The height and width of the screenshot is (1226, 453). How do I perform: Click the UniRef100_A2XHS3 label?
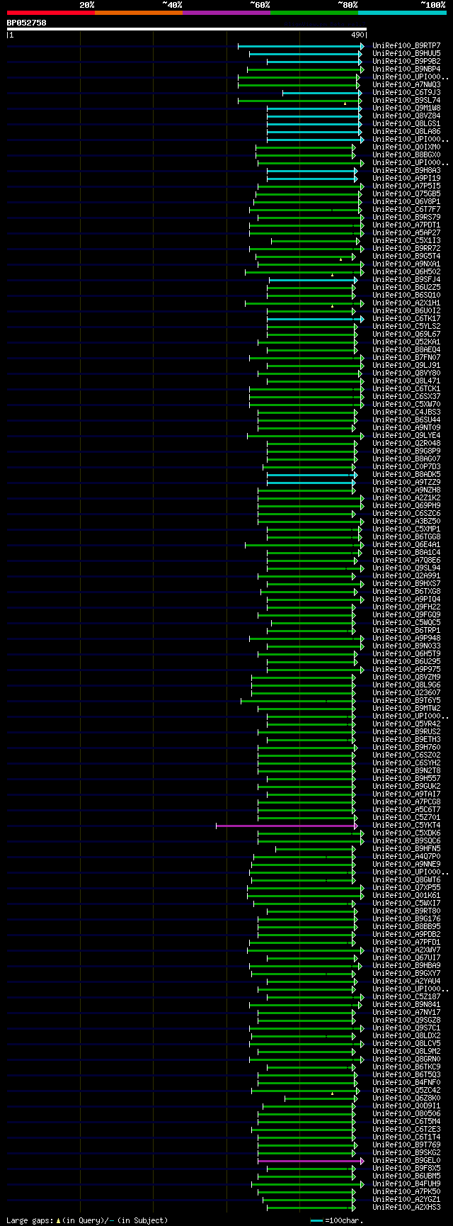(406, 1207)
